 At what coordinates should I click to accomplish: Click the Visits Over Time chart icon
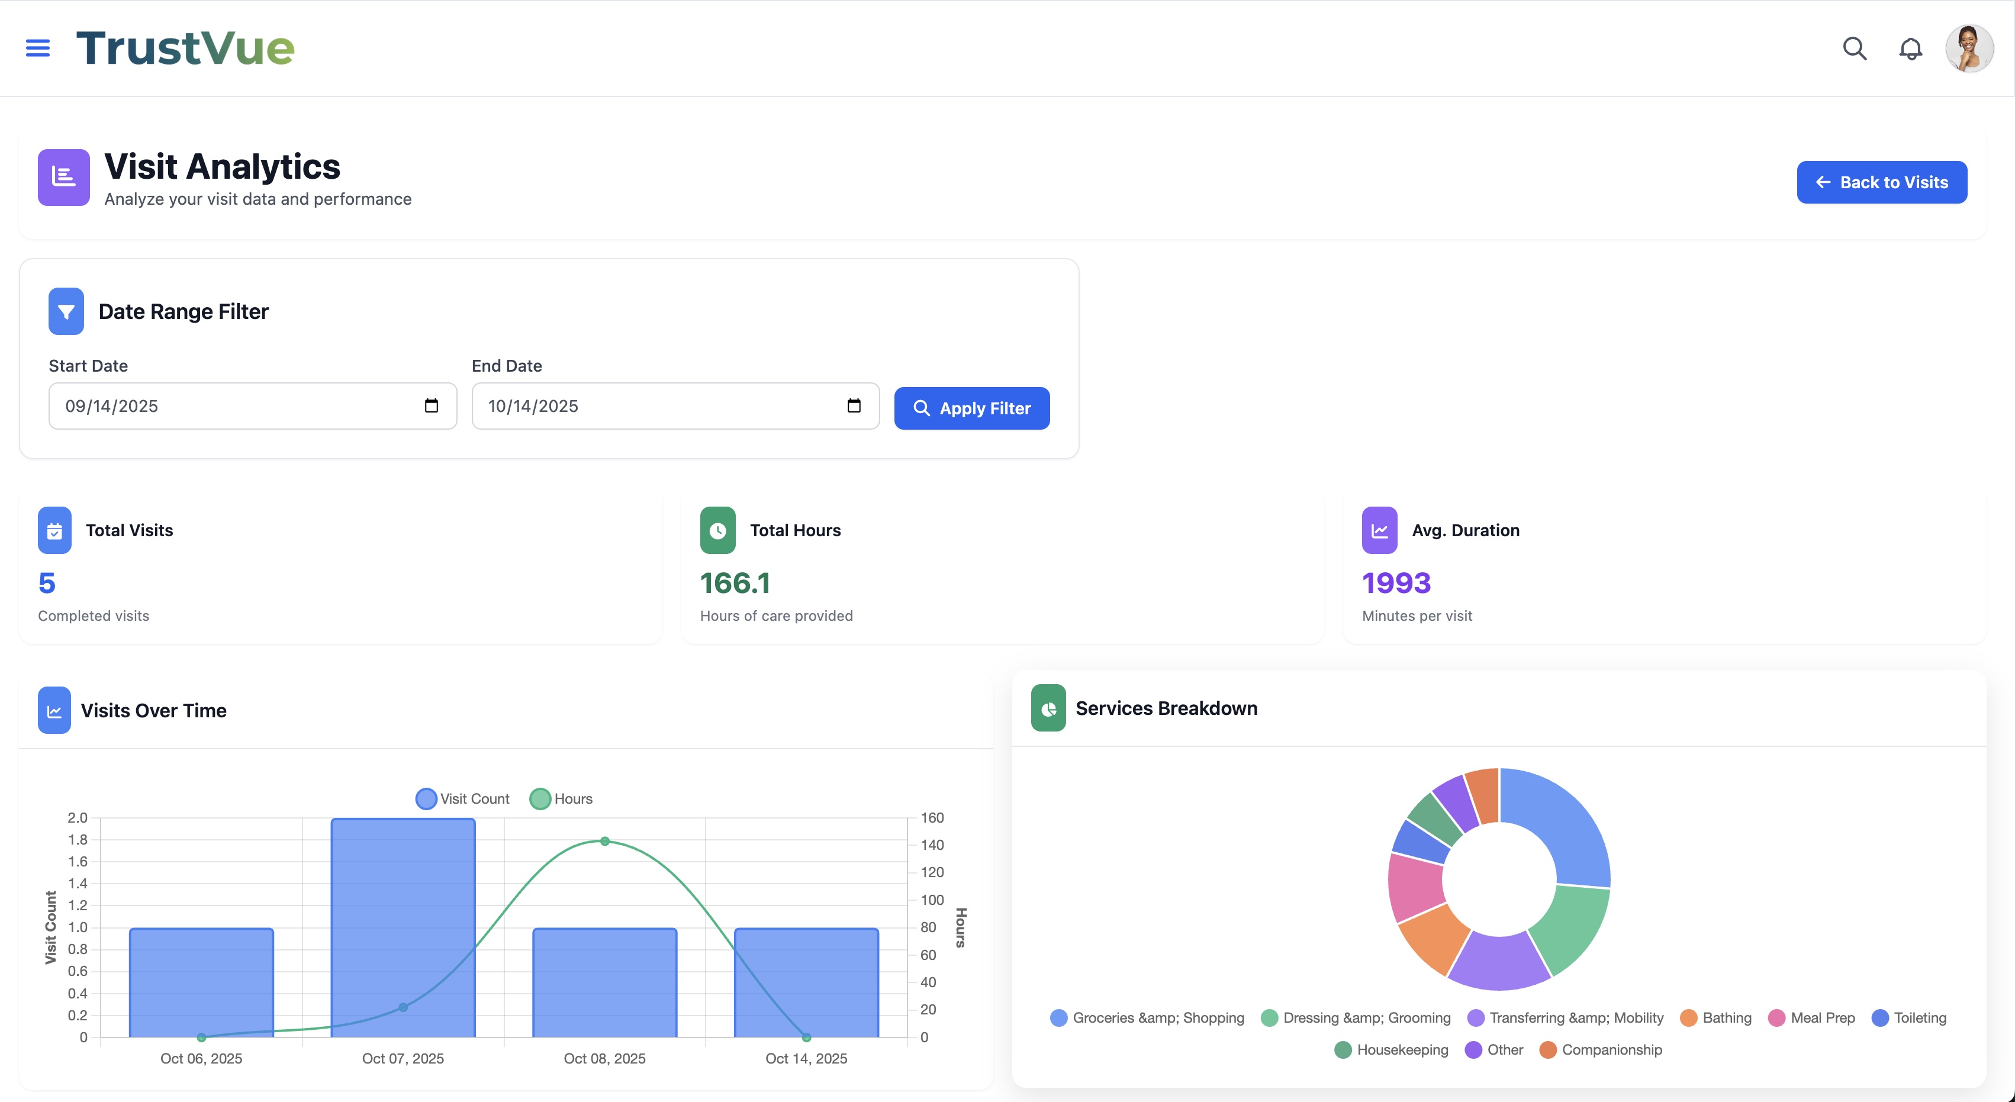pyautogui.click(x=54, y=710)
